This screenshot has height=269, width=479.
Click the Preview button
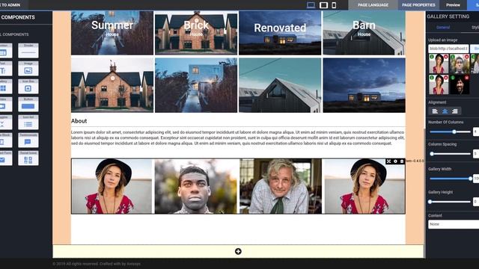[x=453, y=5]
